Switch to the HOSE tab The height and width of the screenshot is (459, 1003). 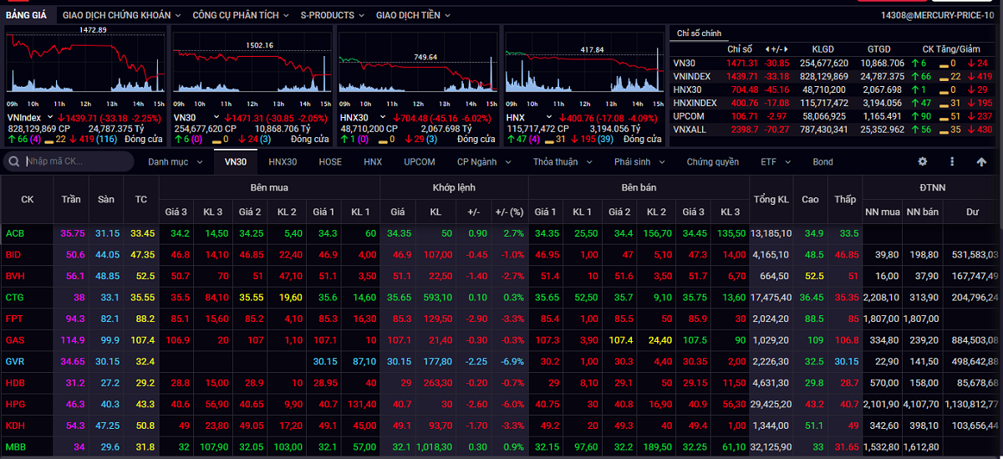(x=331, y=161)
